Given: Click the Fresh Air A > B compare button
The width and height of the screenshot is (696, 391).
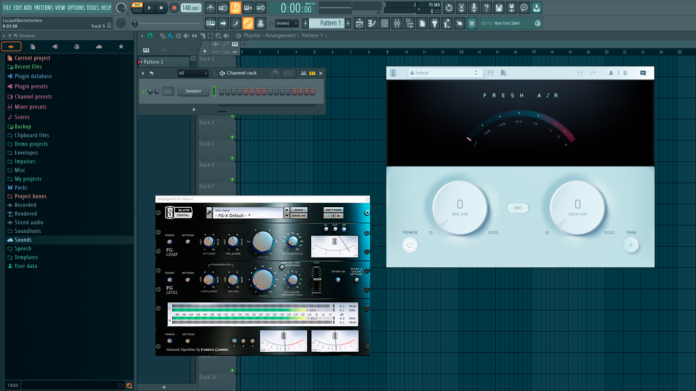Looking at the screenshot, I should pyautogui.click(x=618, y=73).
